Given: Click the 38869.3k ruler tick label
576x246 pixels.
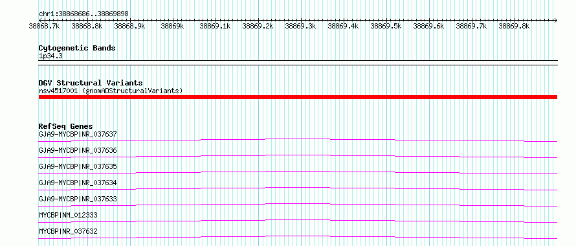Looking at the screenshot, I should tap(300, 26).
